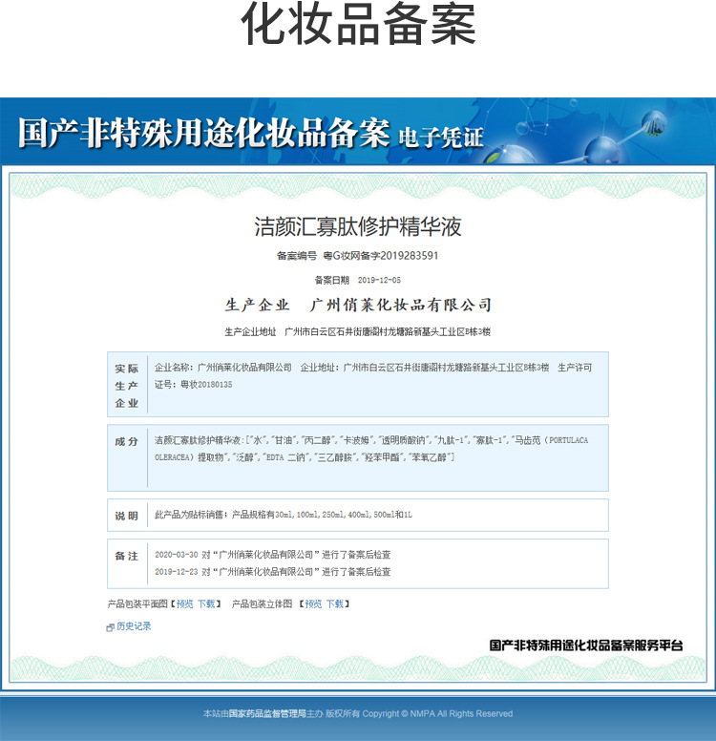Screen dimensions: 716x741
Task: Preview the 产品包装立体图 image
Action: 313,603
